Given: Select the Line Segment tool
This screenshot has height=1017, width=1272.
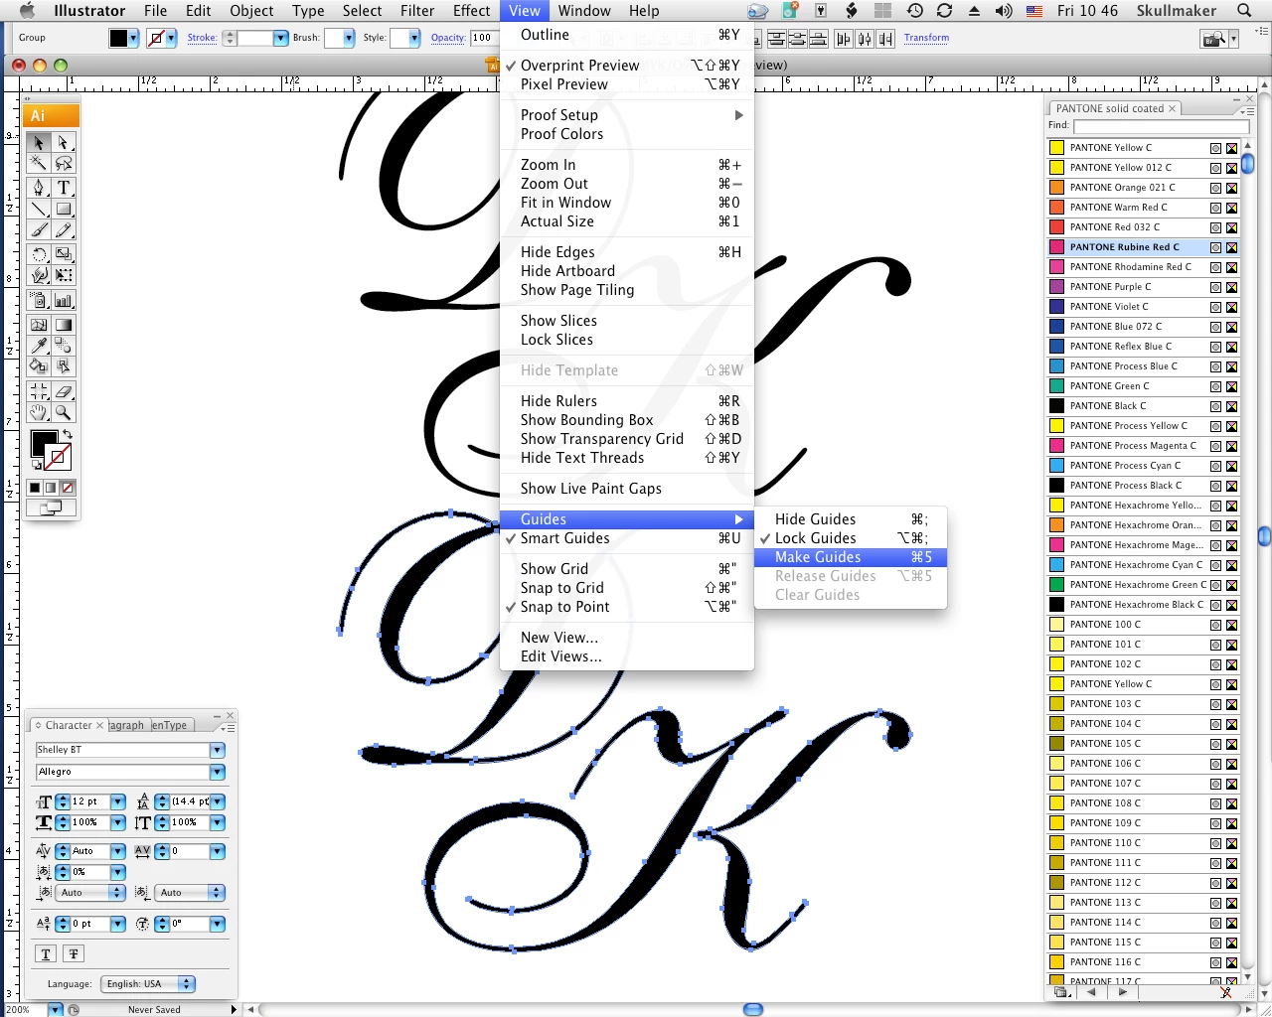Looking at the screenshot, I should [x=39, y=209].
